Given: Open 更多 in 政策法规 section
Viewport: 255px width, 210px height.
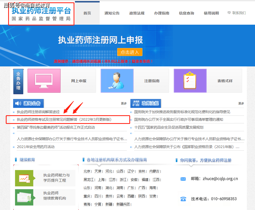Looking at the screenshot, I should point(241,103).
